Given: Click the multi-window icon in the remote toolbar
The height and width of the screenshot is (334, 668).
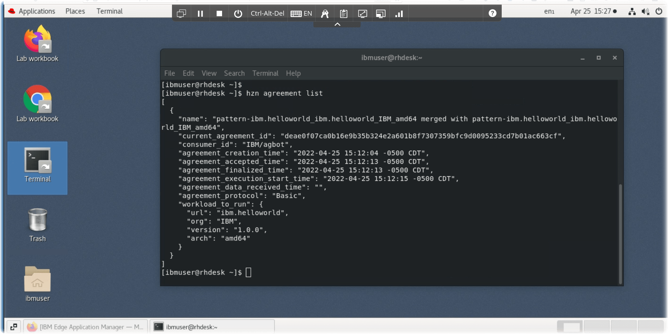Looking at the screenshot, I should point(181,14).
